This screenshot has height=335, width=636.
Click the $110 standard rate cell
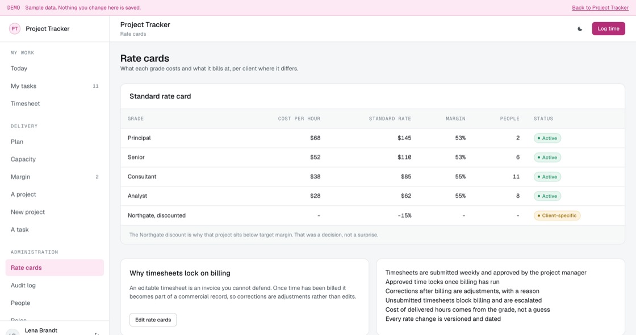[x=404, y=157]
